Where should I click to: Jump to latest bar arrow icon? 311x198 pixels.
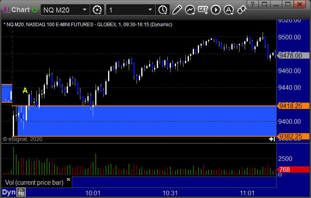point(272,139)
